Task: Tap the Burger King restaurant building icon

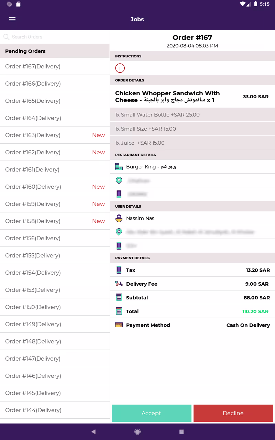Action: pos(119,167)
